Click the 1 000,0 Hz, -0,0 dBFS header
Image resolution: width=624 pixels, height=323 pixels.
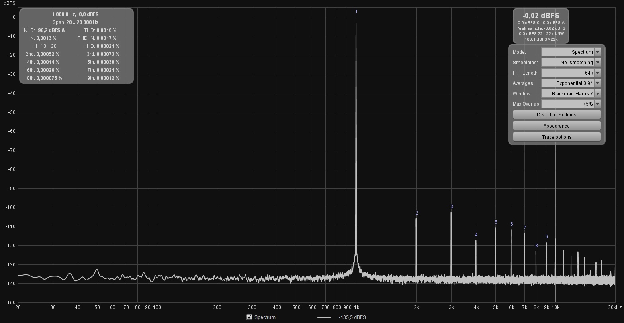pos(75,14)
